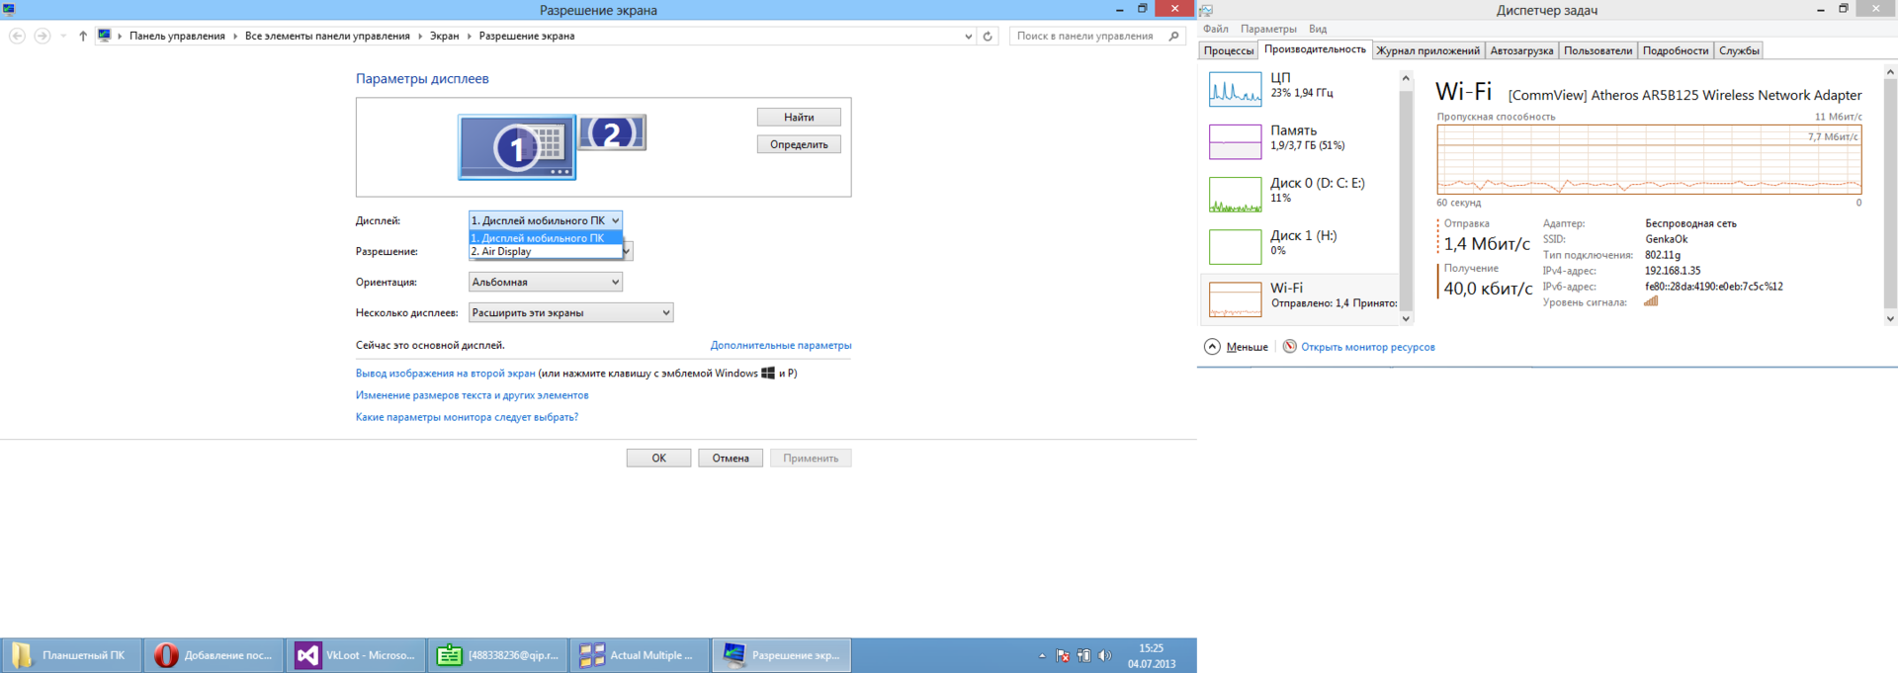
Task: Click Панель управления breadcrumb
Action: 177,36
